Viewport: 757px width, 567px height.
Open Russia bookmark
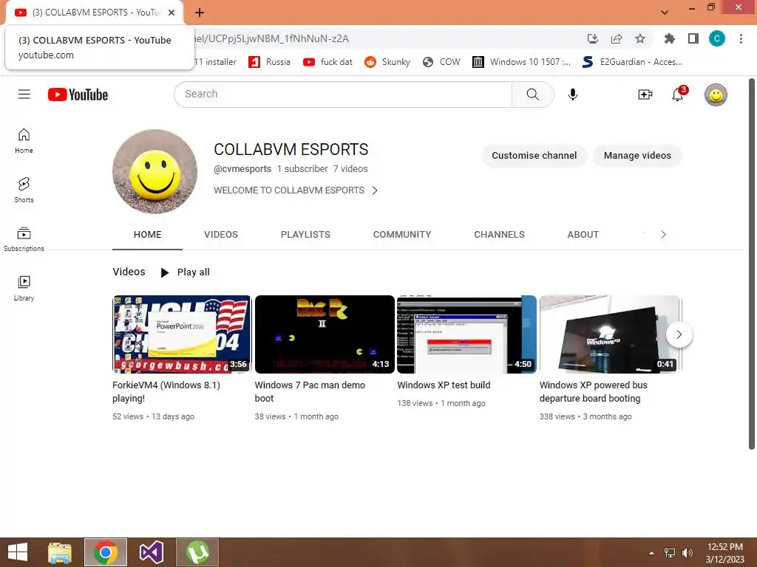coord(269,62)
